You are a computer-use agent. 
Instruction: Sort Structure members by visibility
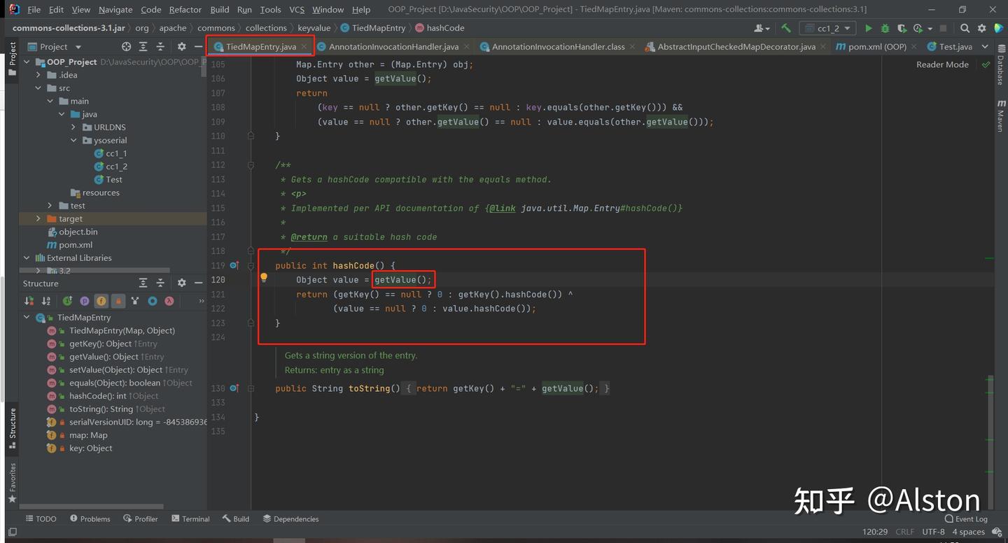pos(29,301)
